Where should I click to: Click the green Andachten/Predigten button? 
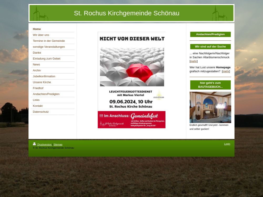[x=210, y=34]
